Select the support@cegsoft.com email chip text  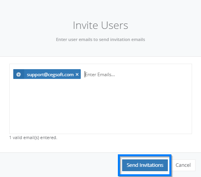[50, 75]
